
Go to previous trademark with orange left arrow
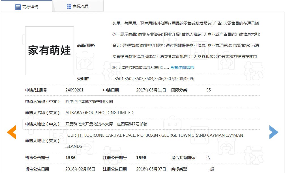(x=11, y=132)
